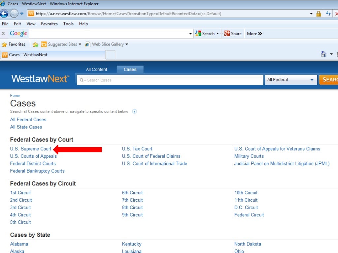Expand the Home button dropdown arrow
The height and width of the screenshot is (253, 338).
pyautogui.click(x=331, y=54)
